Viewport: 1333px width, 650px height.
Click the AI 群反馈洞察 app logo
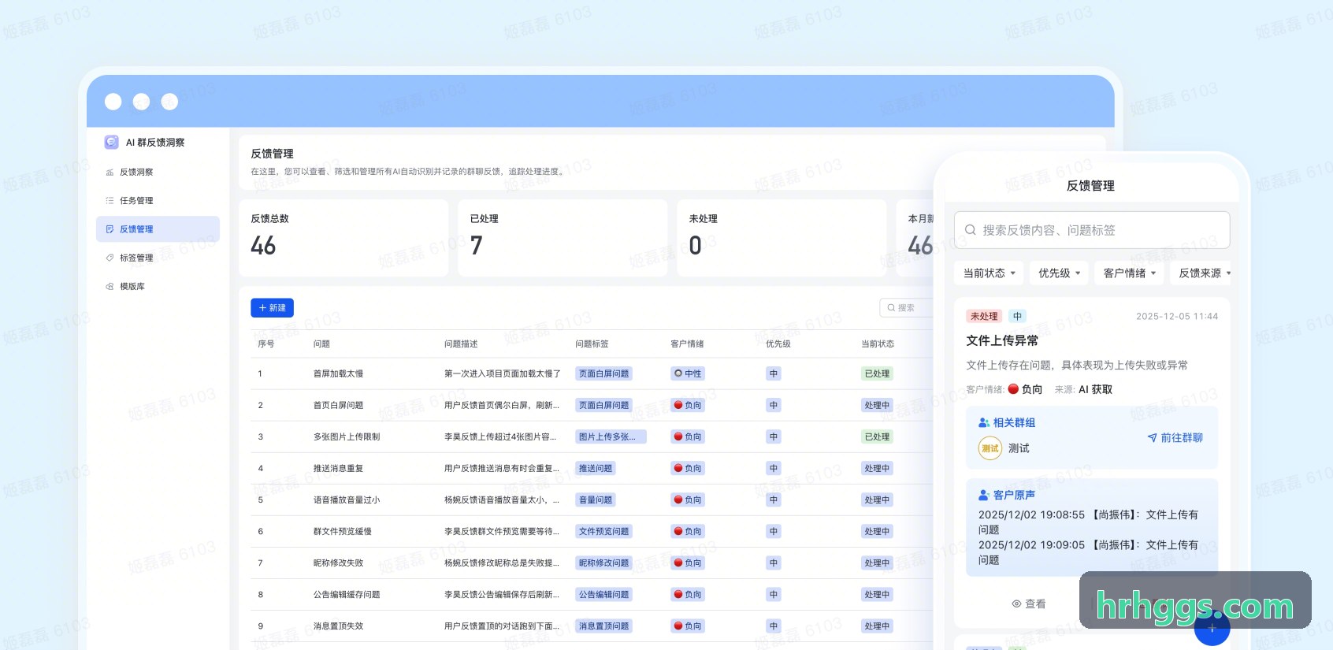112,142
